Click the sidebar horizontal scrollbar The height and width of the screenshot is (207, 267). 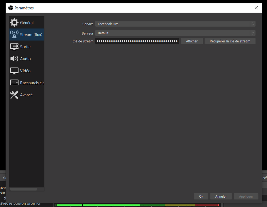(23, 189)
